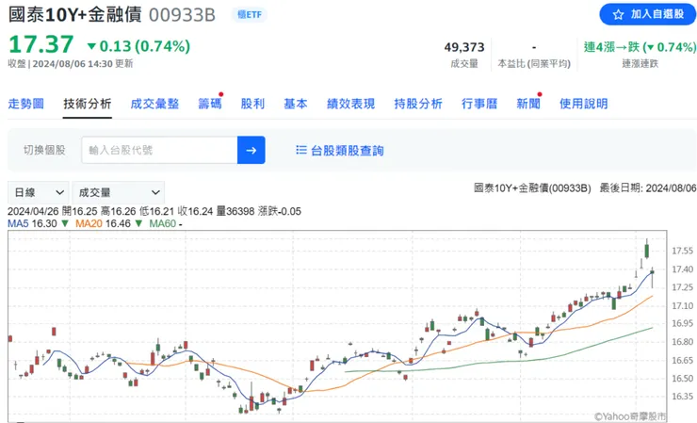Click the 本益比 (同業平均) label

[x=534, y=64]
